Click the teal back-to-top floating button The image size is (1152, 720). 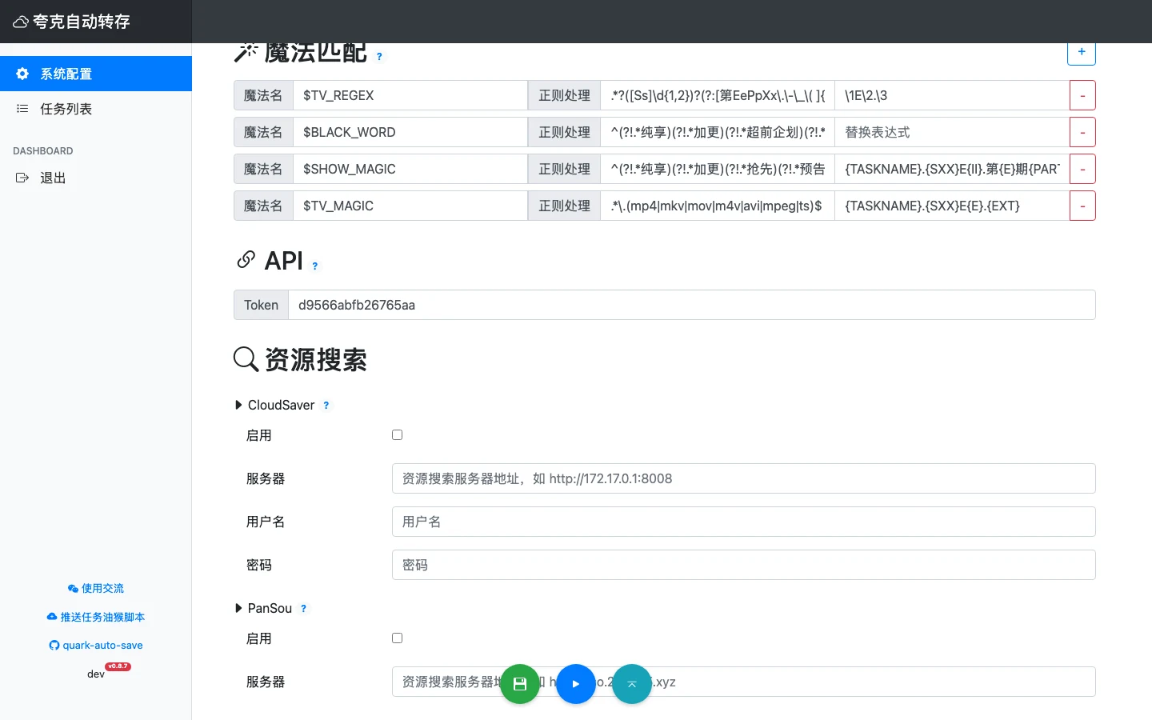click(x=632, y=684)
